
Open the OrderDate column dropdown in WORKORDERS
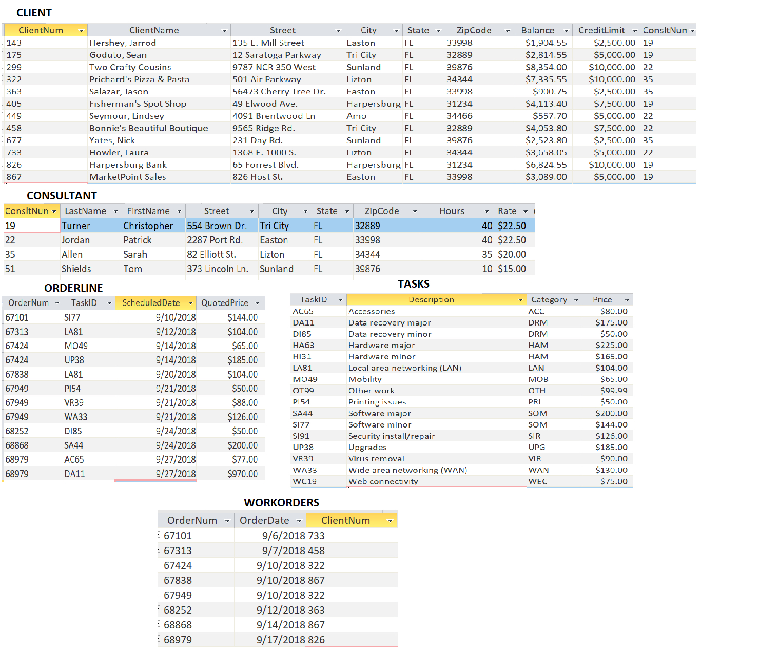coord(299,521)
